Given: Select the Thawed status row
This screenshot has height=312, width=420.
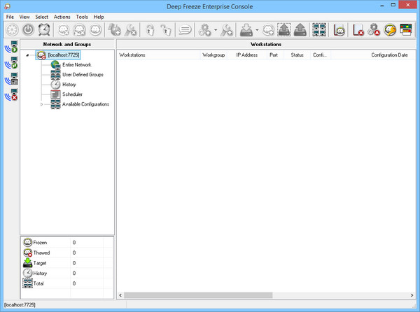Looking at the screenshot, I should (41, 253).
